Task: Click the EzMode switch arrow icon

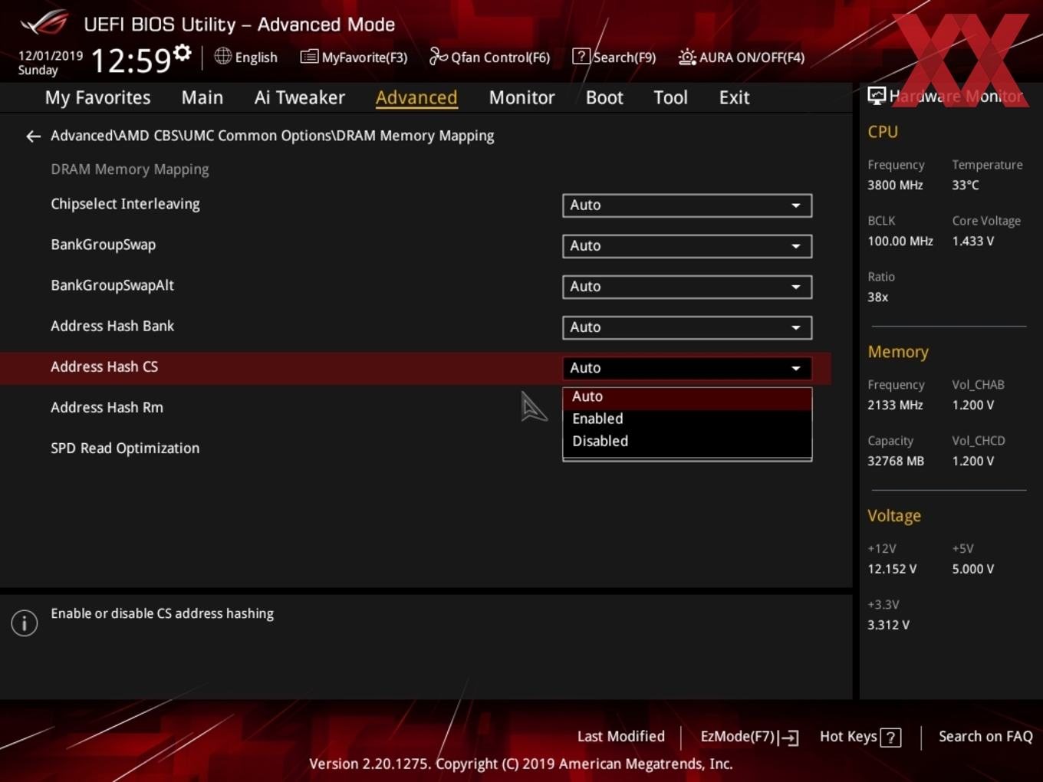Action: pos(788,738)
